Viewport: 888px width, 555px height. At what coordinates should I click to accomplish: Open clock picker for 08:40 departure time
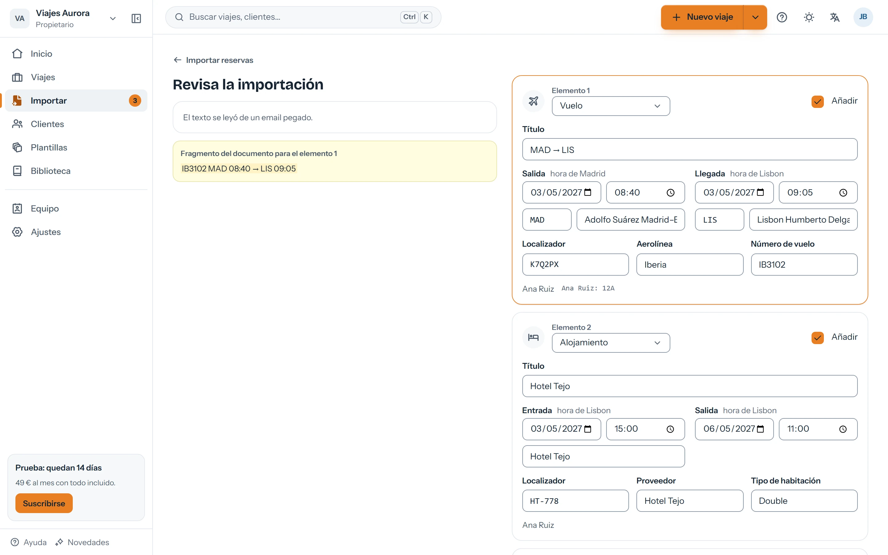pyautogui.click(x=670, y=193)
